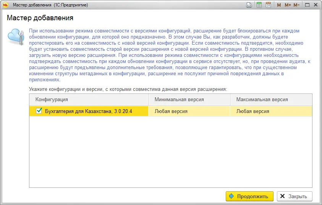The height and width of the screenshot is (205, 322).
Task: Select the Бухгалтерия для Казахстана, 3.0.20.4 row
Action: [x=171, y=111]
